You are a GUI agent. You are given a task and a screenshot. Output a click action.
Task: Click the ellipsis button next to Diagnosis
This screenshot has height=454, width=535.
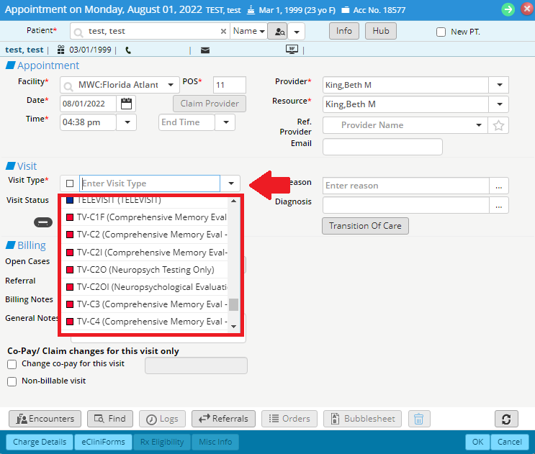tap(498, 205)
